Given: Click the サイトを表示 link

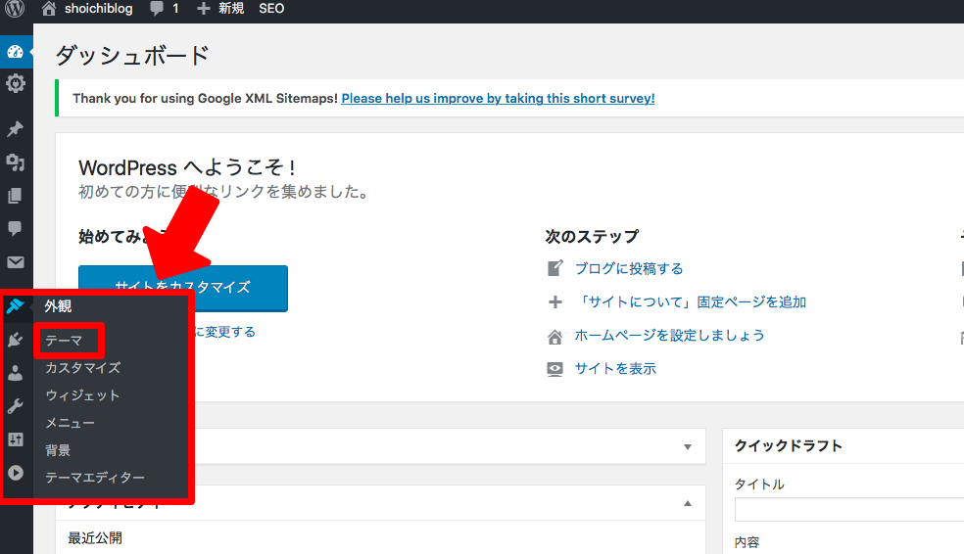Looking at the screenshot, I should (615, 368).
